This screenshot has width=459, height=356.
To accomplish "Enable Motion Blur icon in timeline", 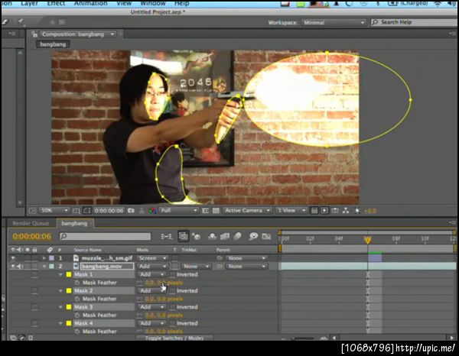I will [237, 236].
